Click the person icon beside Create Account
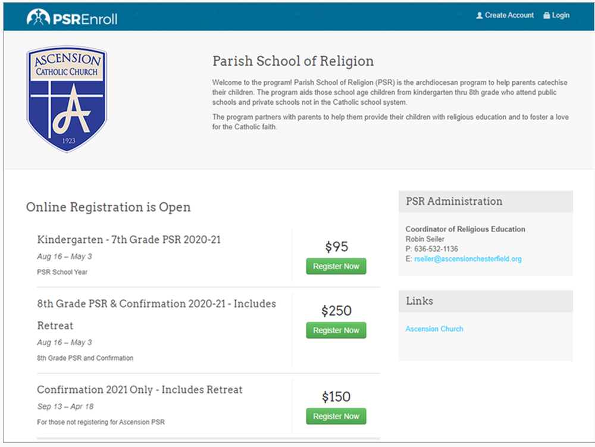 480,15
